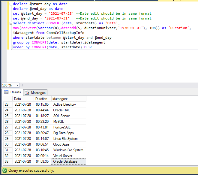Click duration value 00:43:01
198x175 pixels.
pos(42,127)
